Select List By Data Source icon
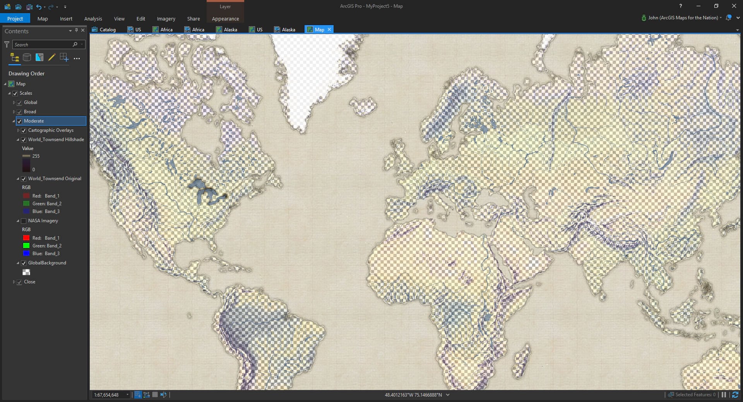This screenshot has height=402, width=743. click(x=27, y=58)
